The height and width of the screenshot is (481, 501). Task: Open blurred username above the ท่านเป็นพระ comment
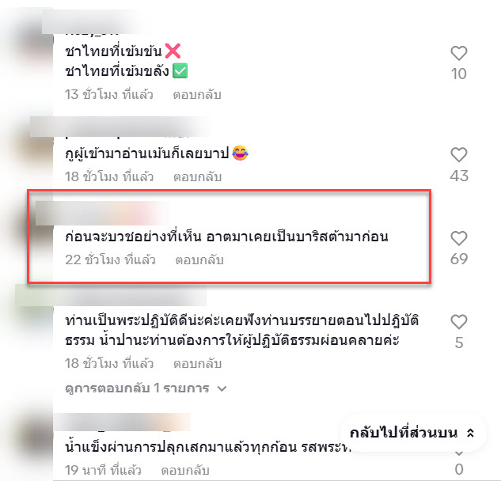point(112,295)
